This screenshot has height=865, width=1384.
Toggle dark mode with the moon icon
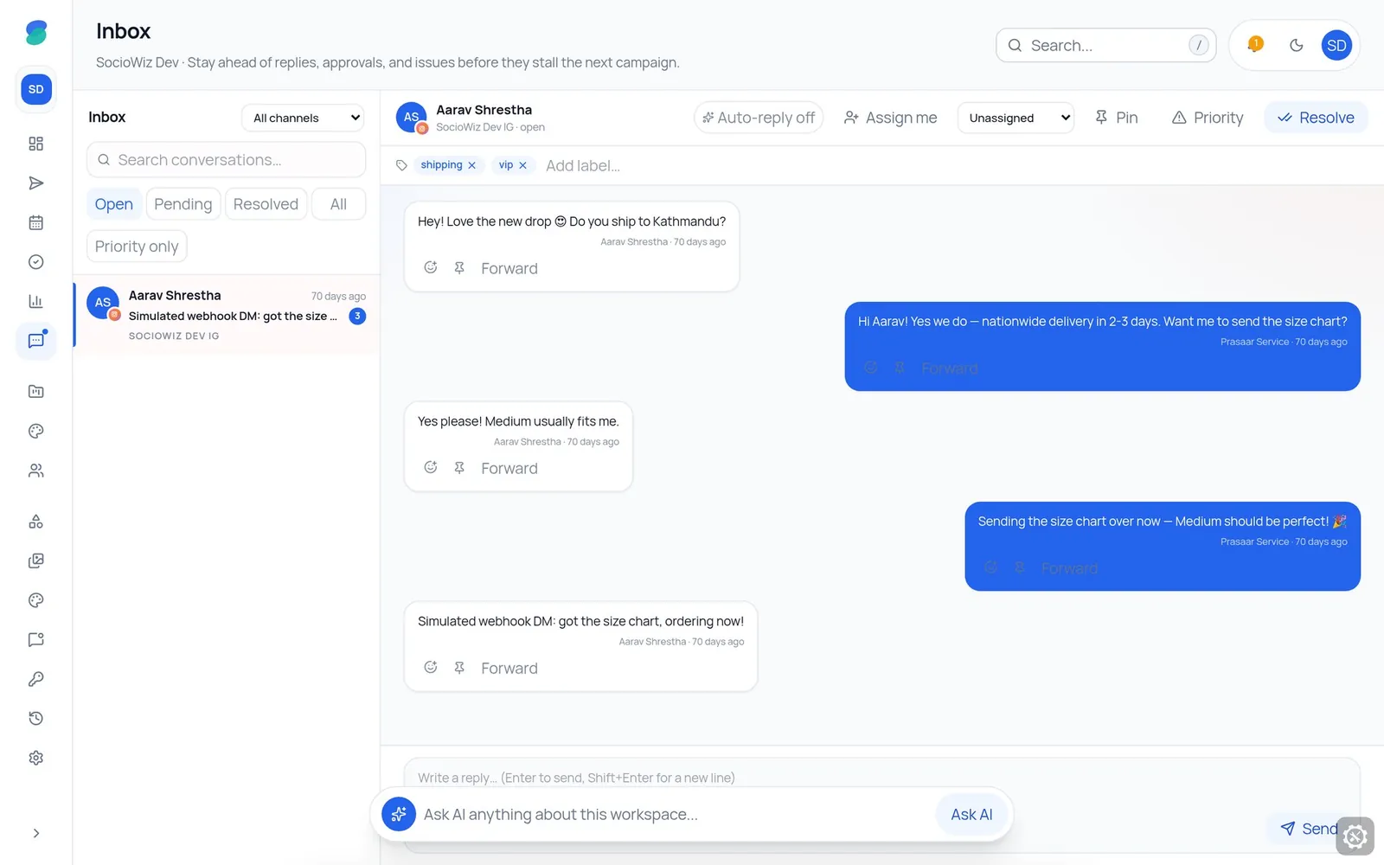click(x=1296, y=45)
